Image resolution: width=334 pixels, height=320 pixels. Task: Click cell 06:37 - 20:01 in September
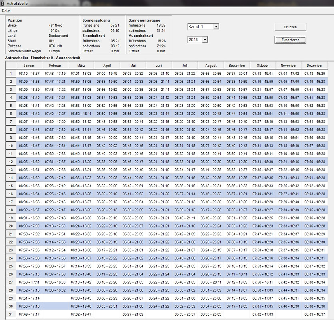(237, 74)
